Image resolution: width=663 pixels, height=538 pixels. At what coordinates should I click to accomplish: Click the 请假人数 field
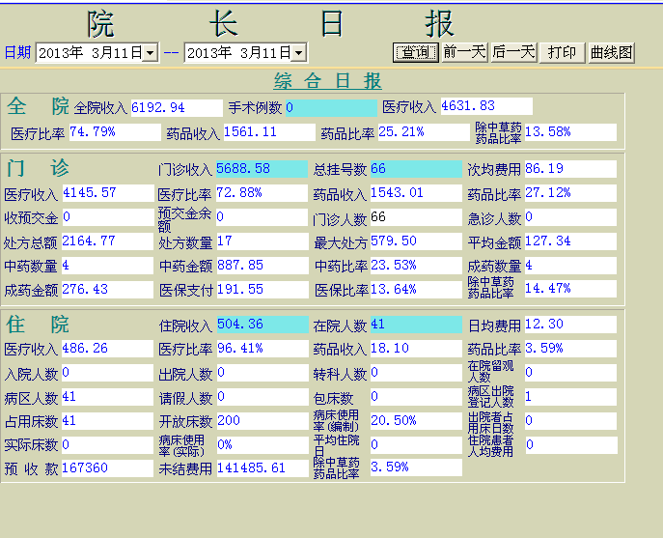coord(262,397)
